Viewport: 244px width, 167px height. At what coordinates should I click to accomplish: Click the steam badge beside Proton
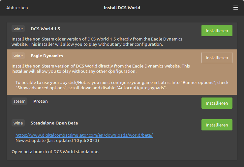click(19, 101)
